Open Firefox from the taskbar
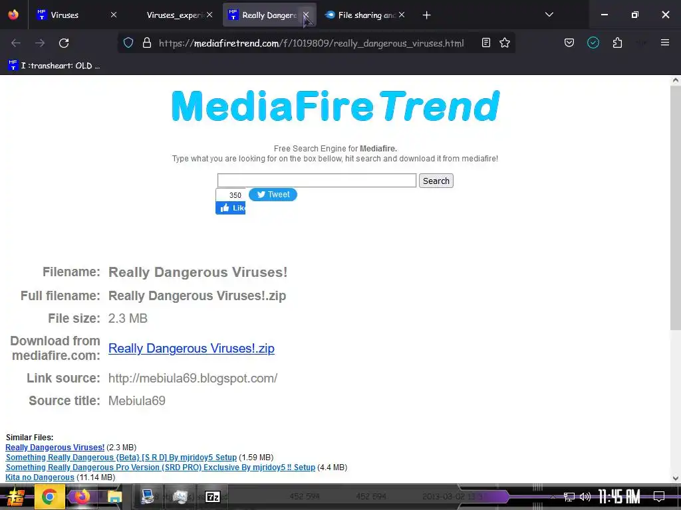This screenshot has width=681, height=510. [x=82, y=497]
